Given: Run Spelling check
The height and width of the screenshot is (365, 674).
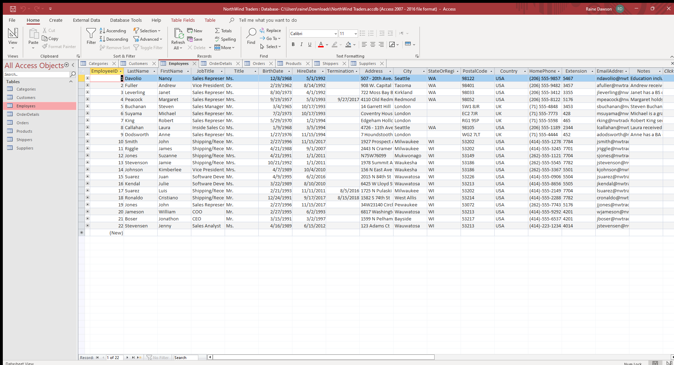Looking at the screenshot, I should click(x=225, y=39).
